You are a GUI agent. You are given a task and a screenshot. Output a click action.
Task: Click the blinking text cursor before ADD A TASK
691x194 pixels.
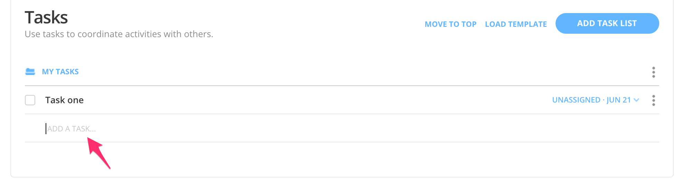click(46, 129)
